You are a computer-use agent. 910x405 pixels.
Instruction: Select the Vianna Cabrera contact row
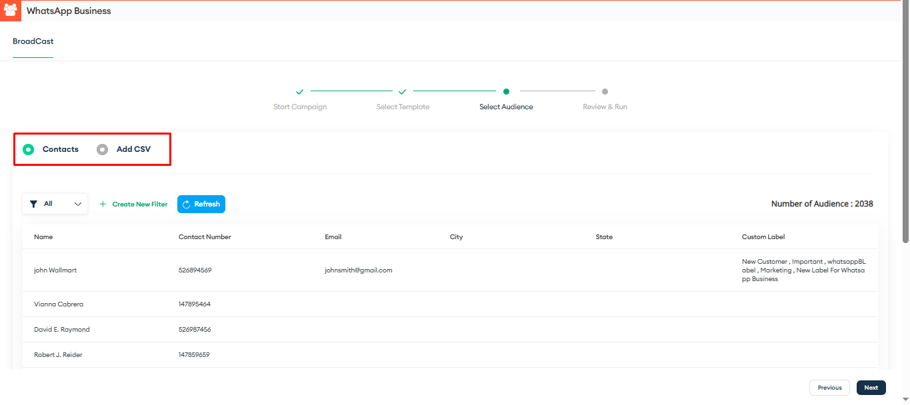click(x=450, y=304)
